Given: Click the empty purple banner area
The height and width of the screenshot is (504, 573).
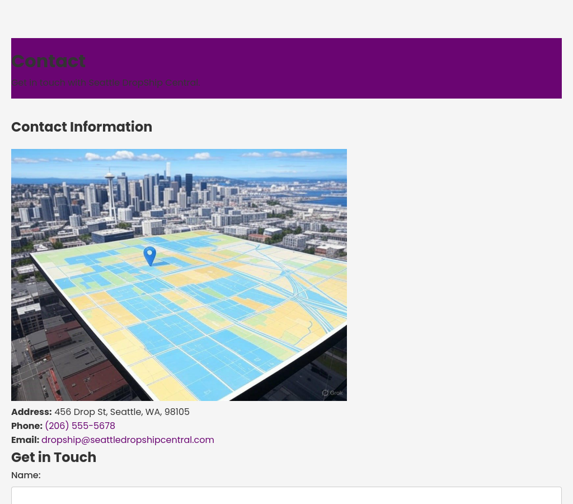Looking at the screenshot, I should 392,67.
